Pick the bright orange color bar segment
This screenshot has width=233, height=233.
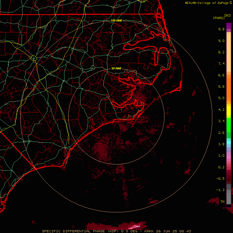[x=229, y=90]
